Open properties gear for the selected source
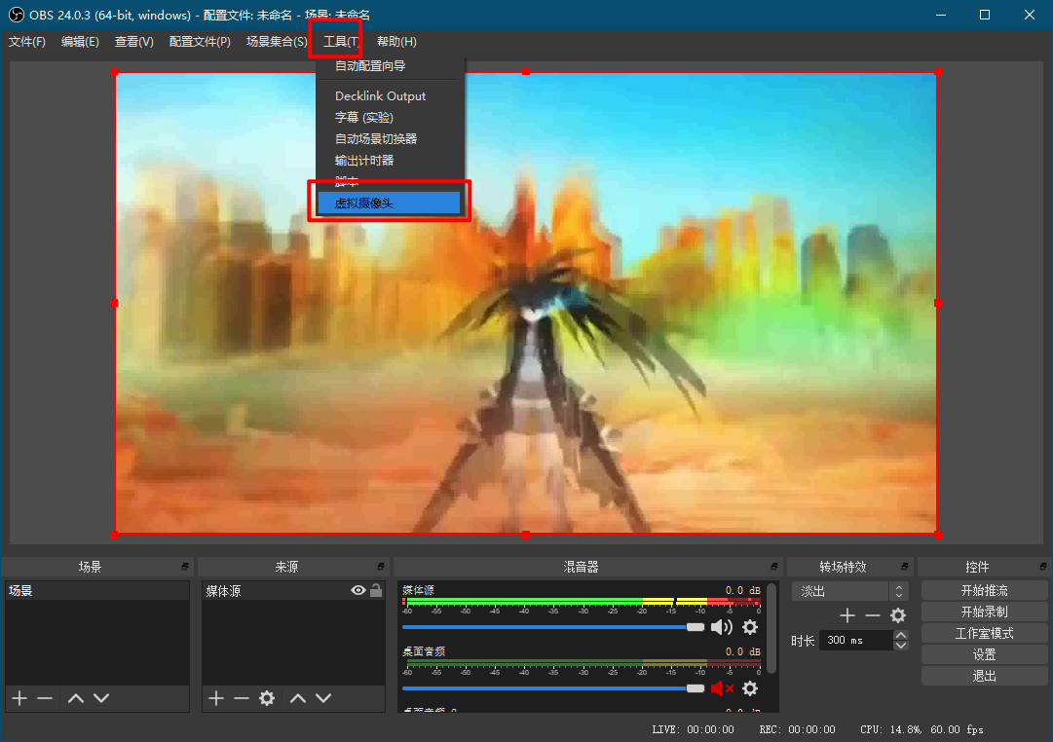 pyautogui.click(x=267, y=698)
